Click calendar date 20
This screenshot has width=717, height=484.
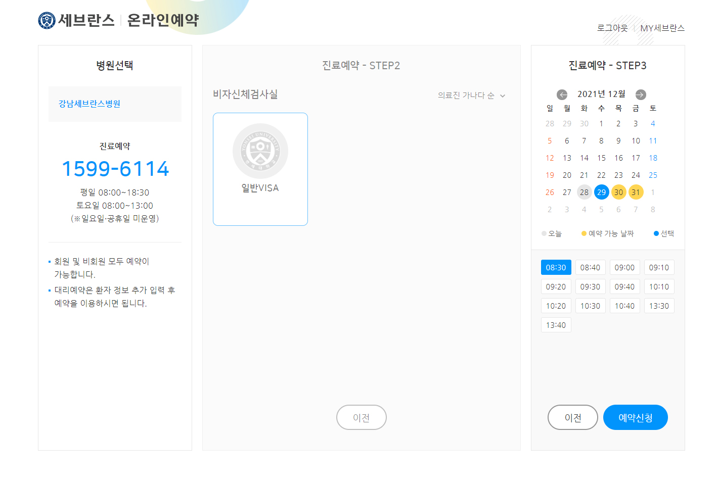point(567,175)
